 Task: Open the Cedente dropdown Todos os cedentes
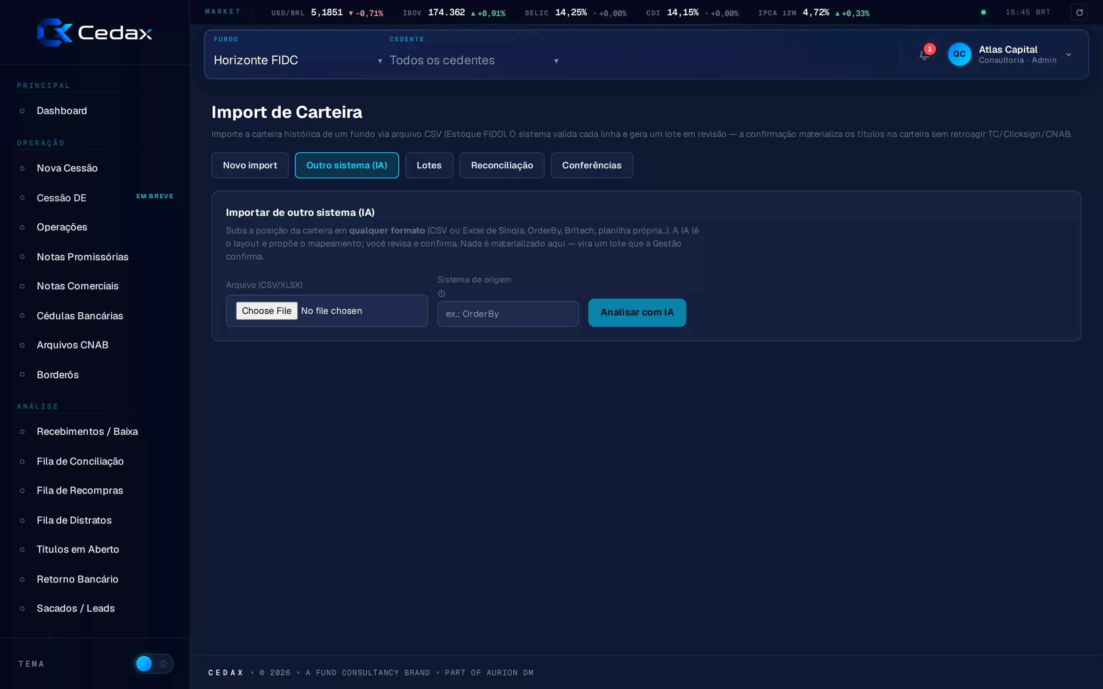click(x=474, y=60)
